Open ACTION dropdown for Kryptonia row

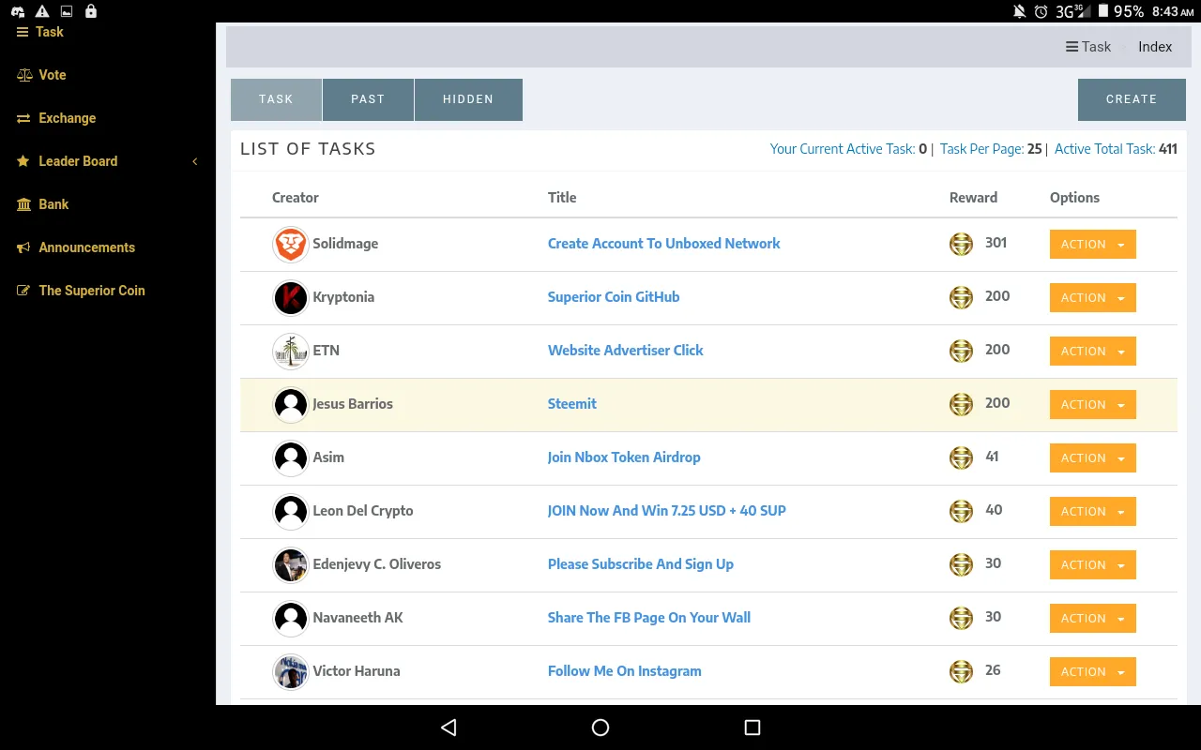(1093, 298)
